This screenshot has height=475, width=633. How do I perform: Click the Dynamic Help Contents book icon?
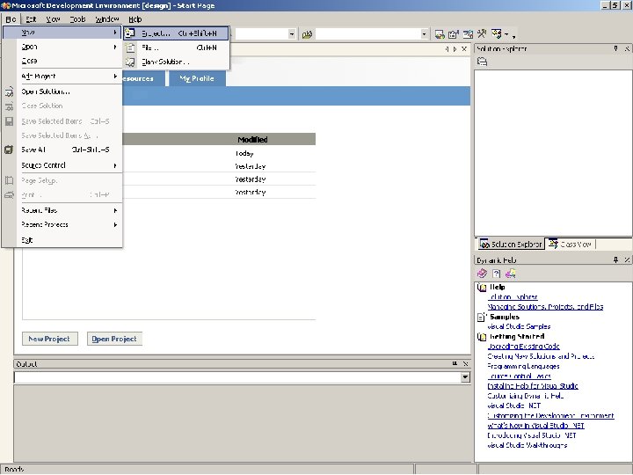coord(482,274)
